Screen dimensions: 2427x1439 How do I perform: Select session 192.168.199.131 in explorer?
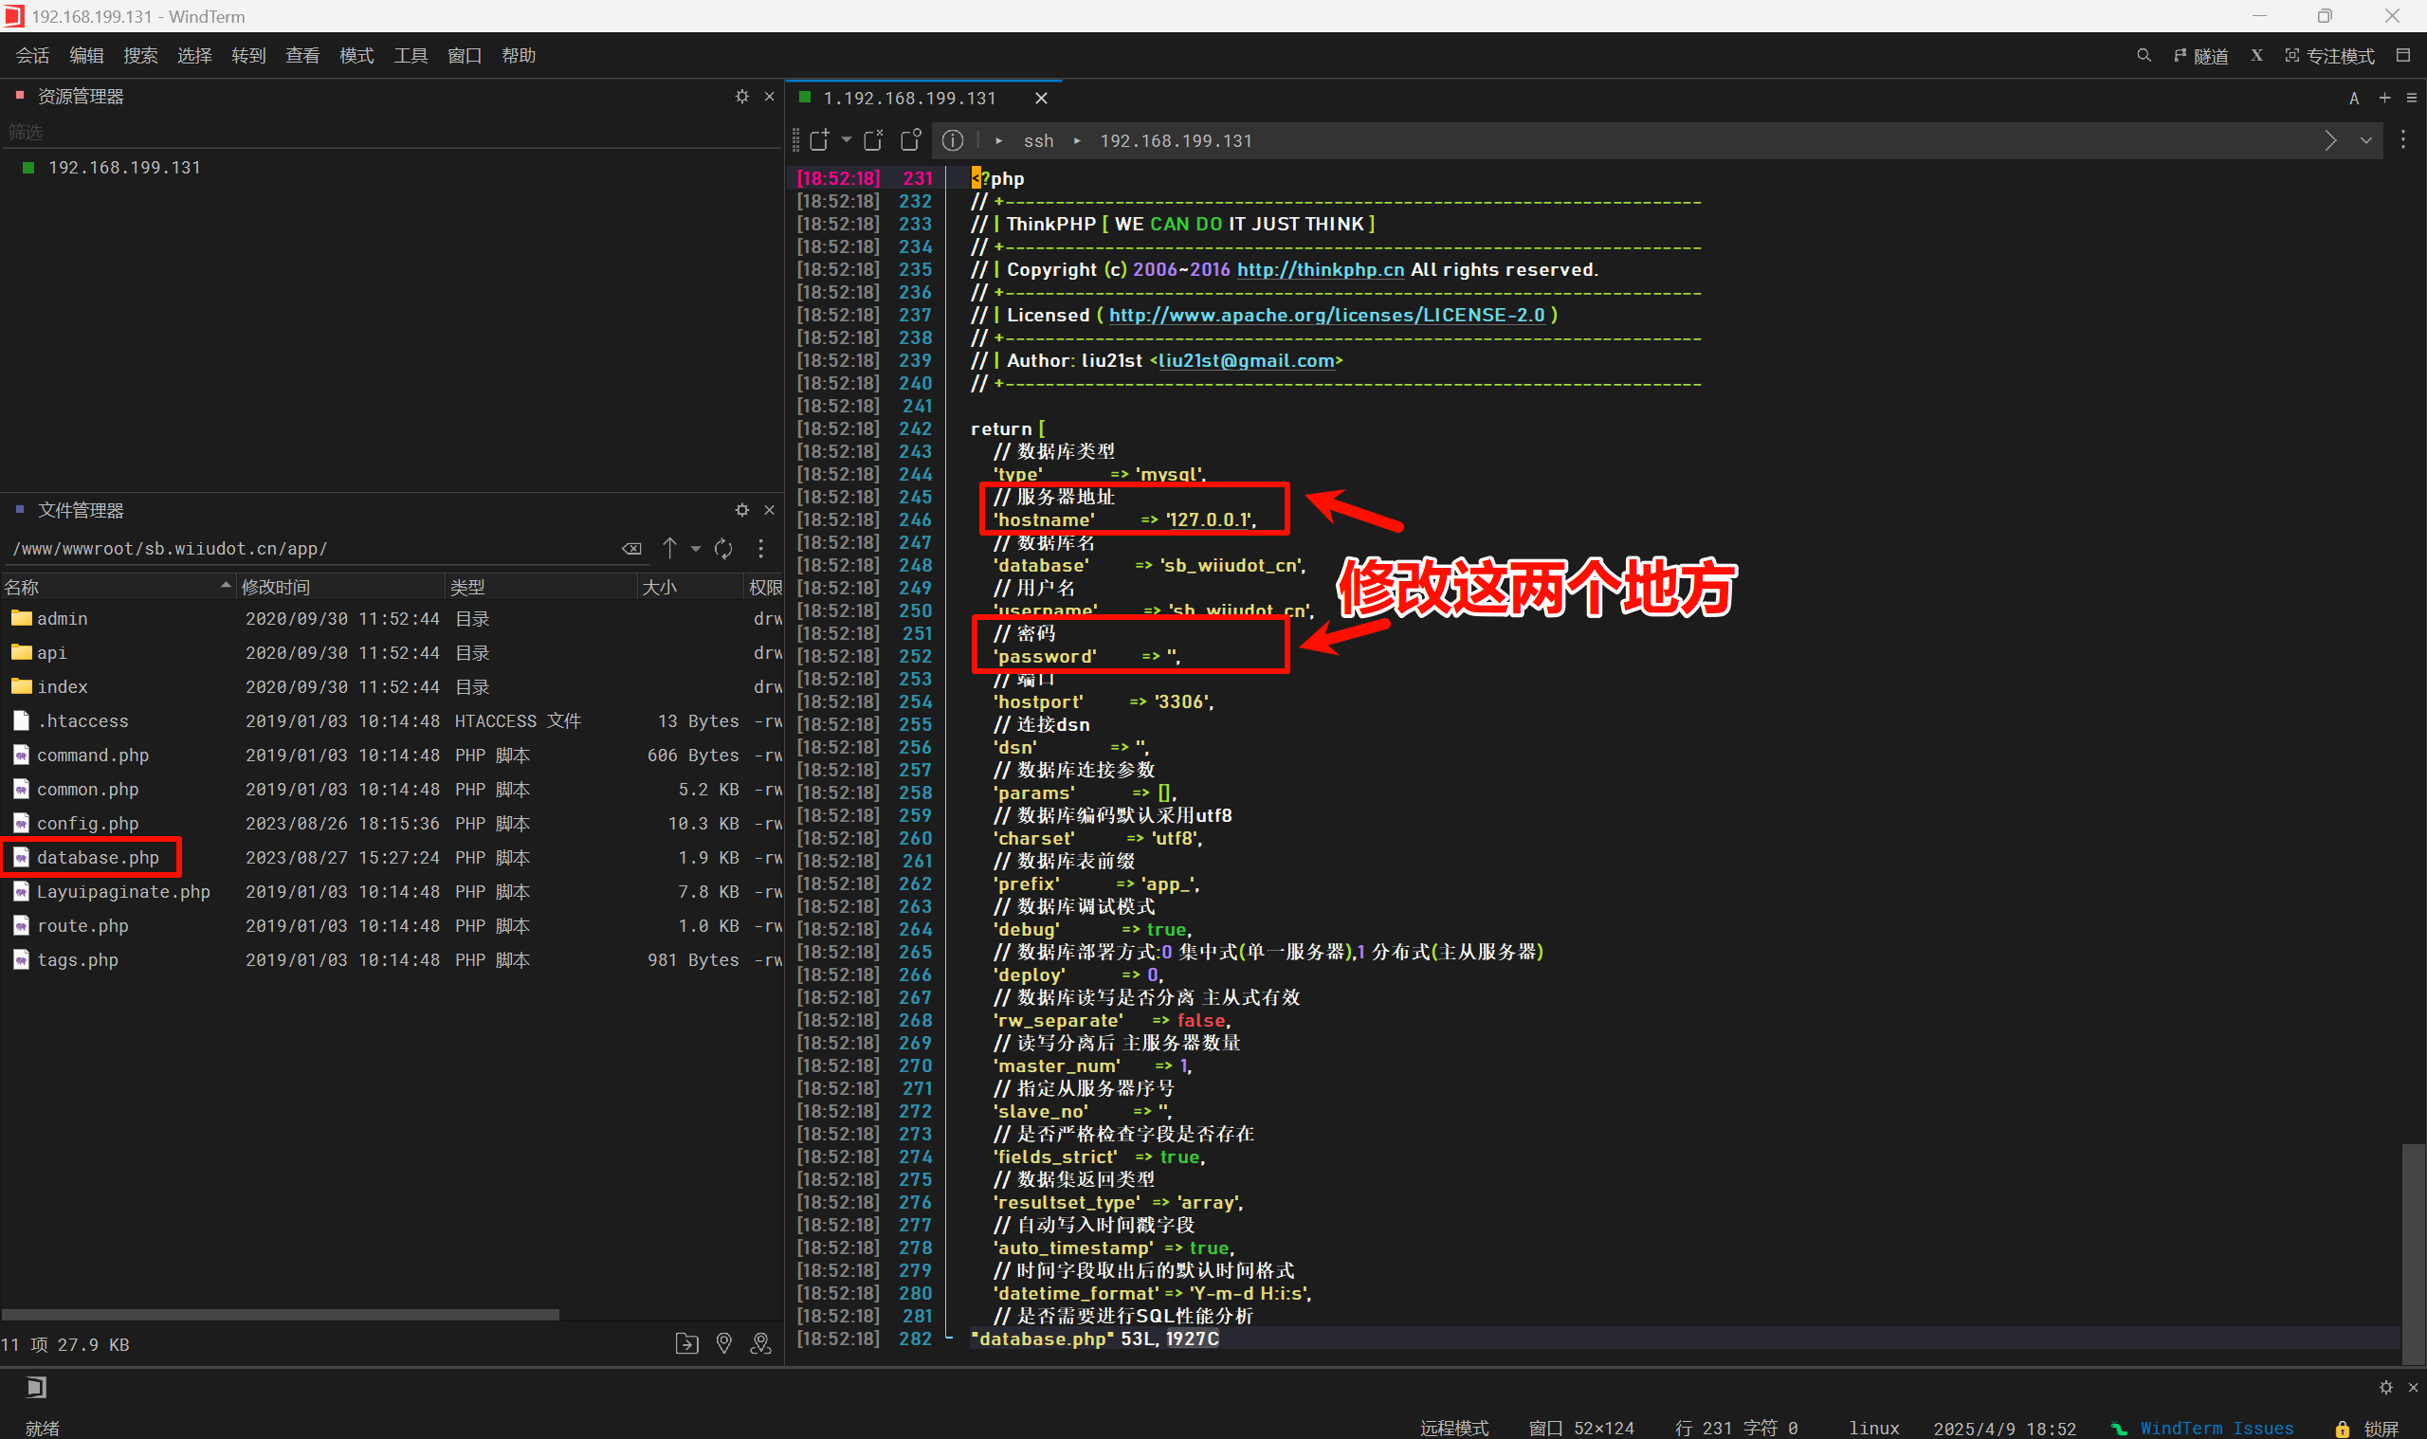(x=124, y=168)
